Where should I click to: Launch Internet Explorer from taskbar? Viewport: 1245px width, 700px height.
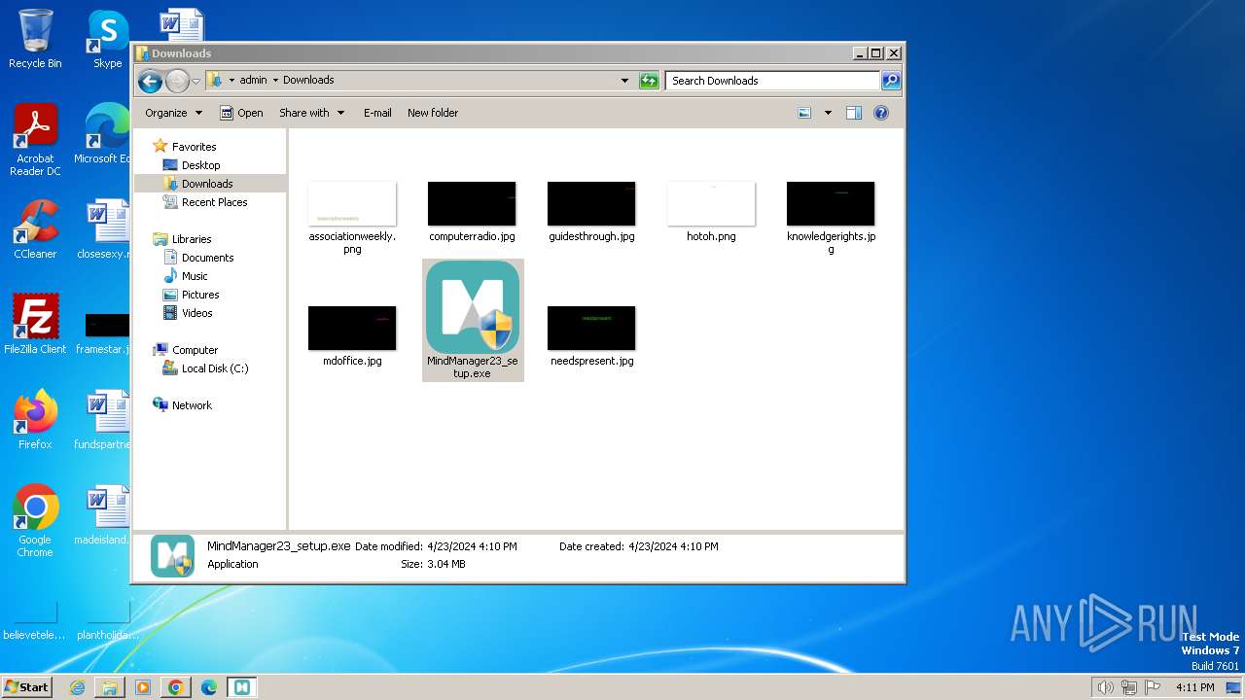[x=77, y=687]
